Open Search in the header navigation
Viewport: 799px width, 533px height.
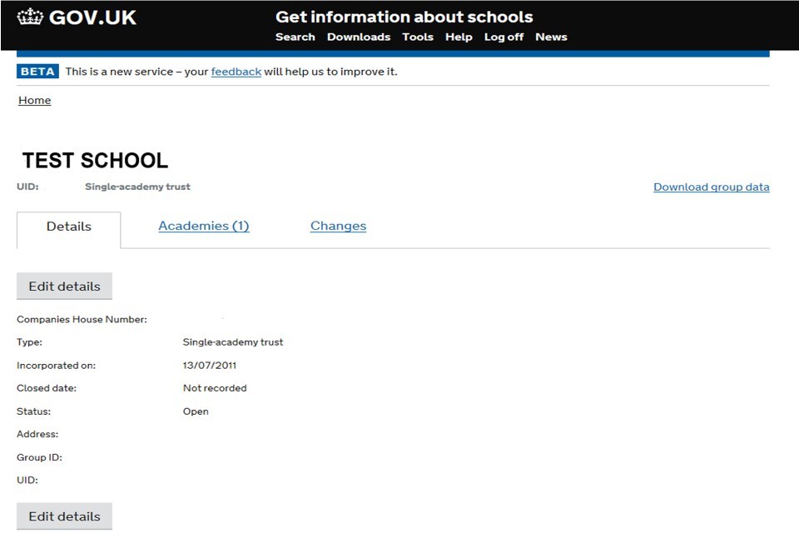(x=295, y=37)
